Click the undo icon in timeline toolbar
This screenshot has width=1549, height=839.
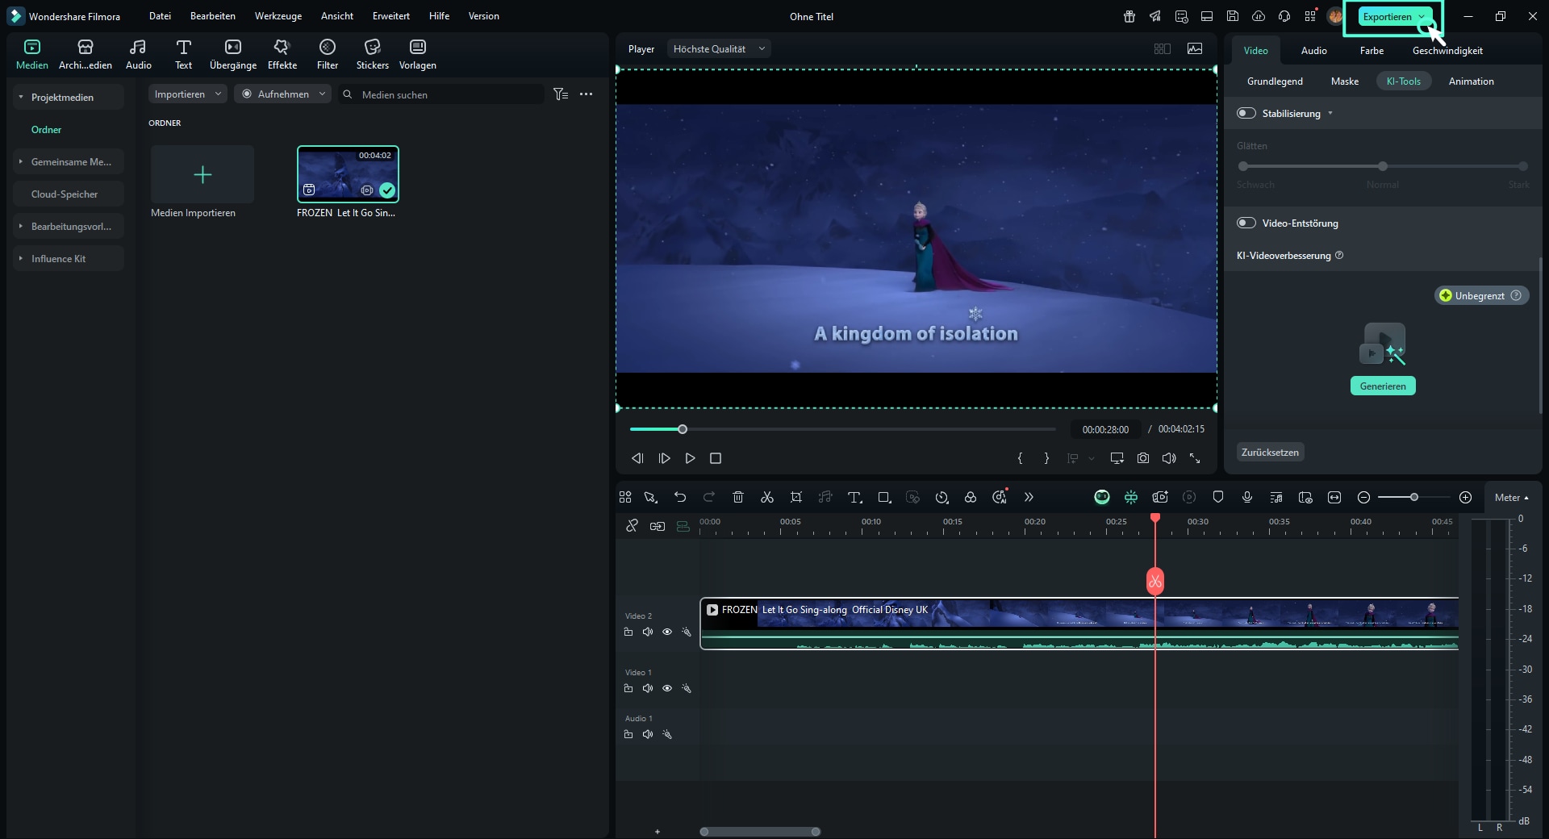pyautogui.click(x=680, y=497)
